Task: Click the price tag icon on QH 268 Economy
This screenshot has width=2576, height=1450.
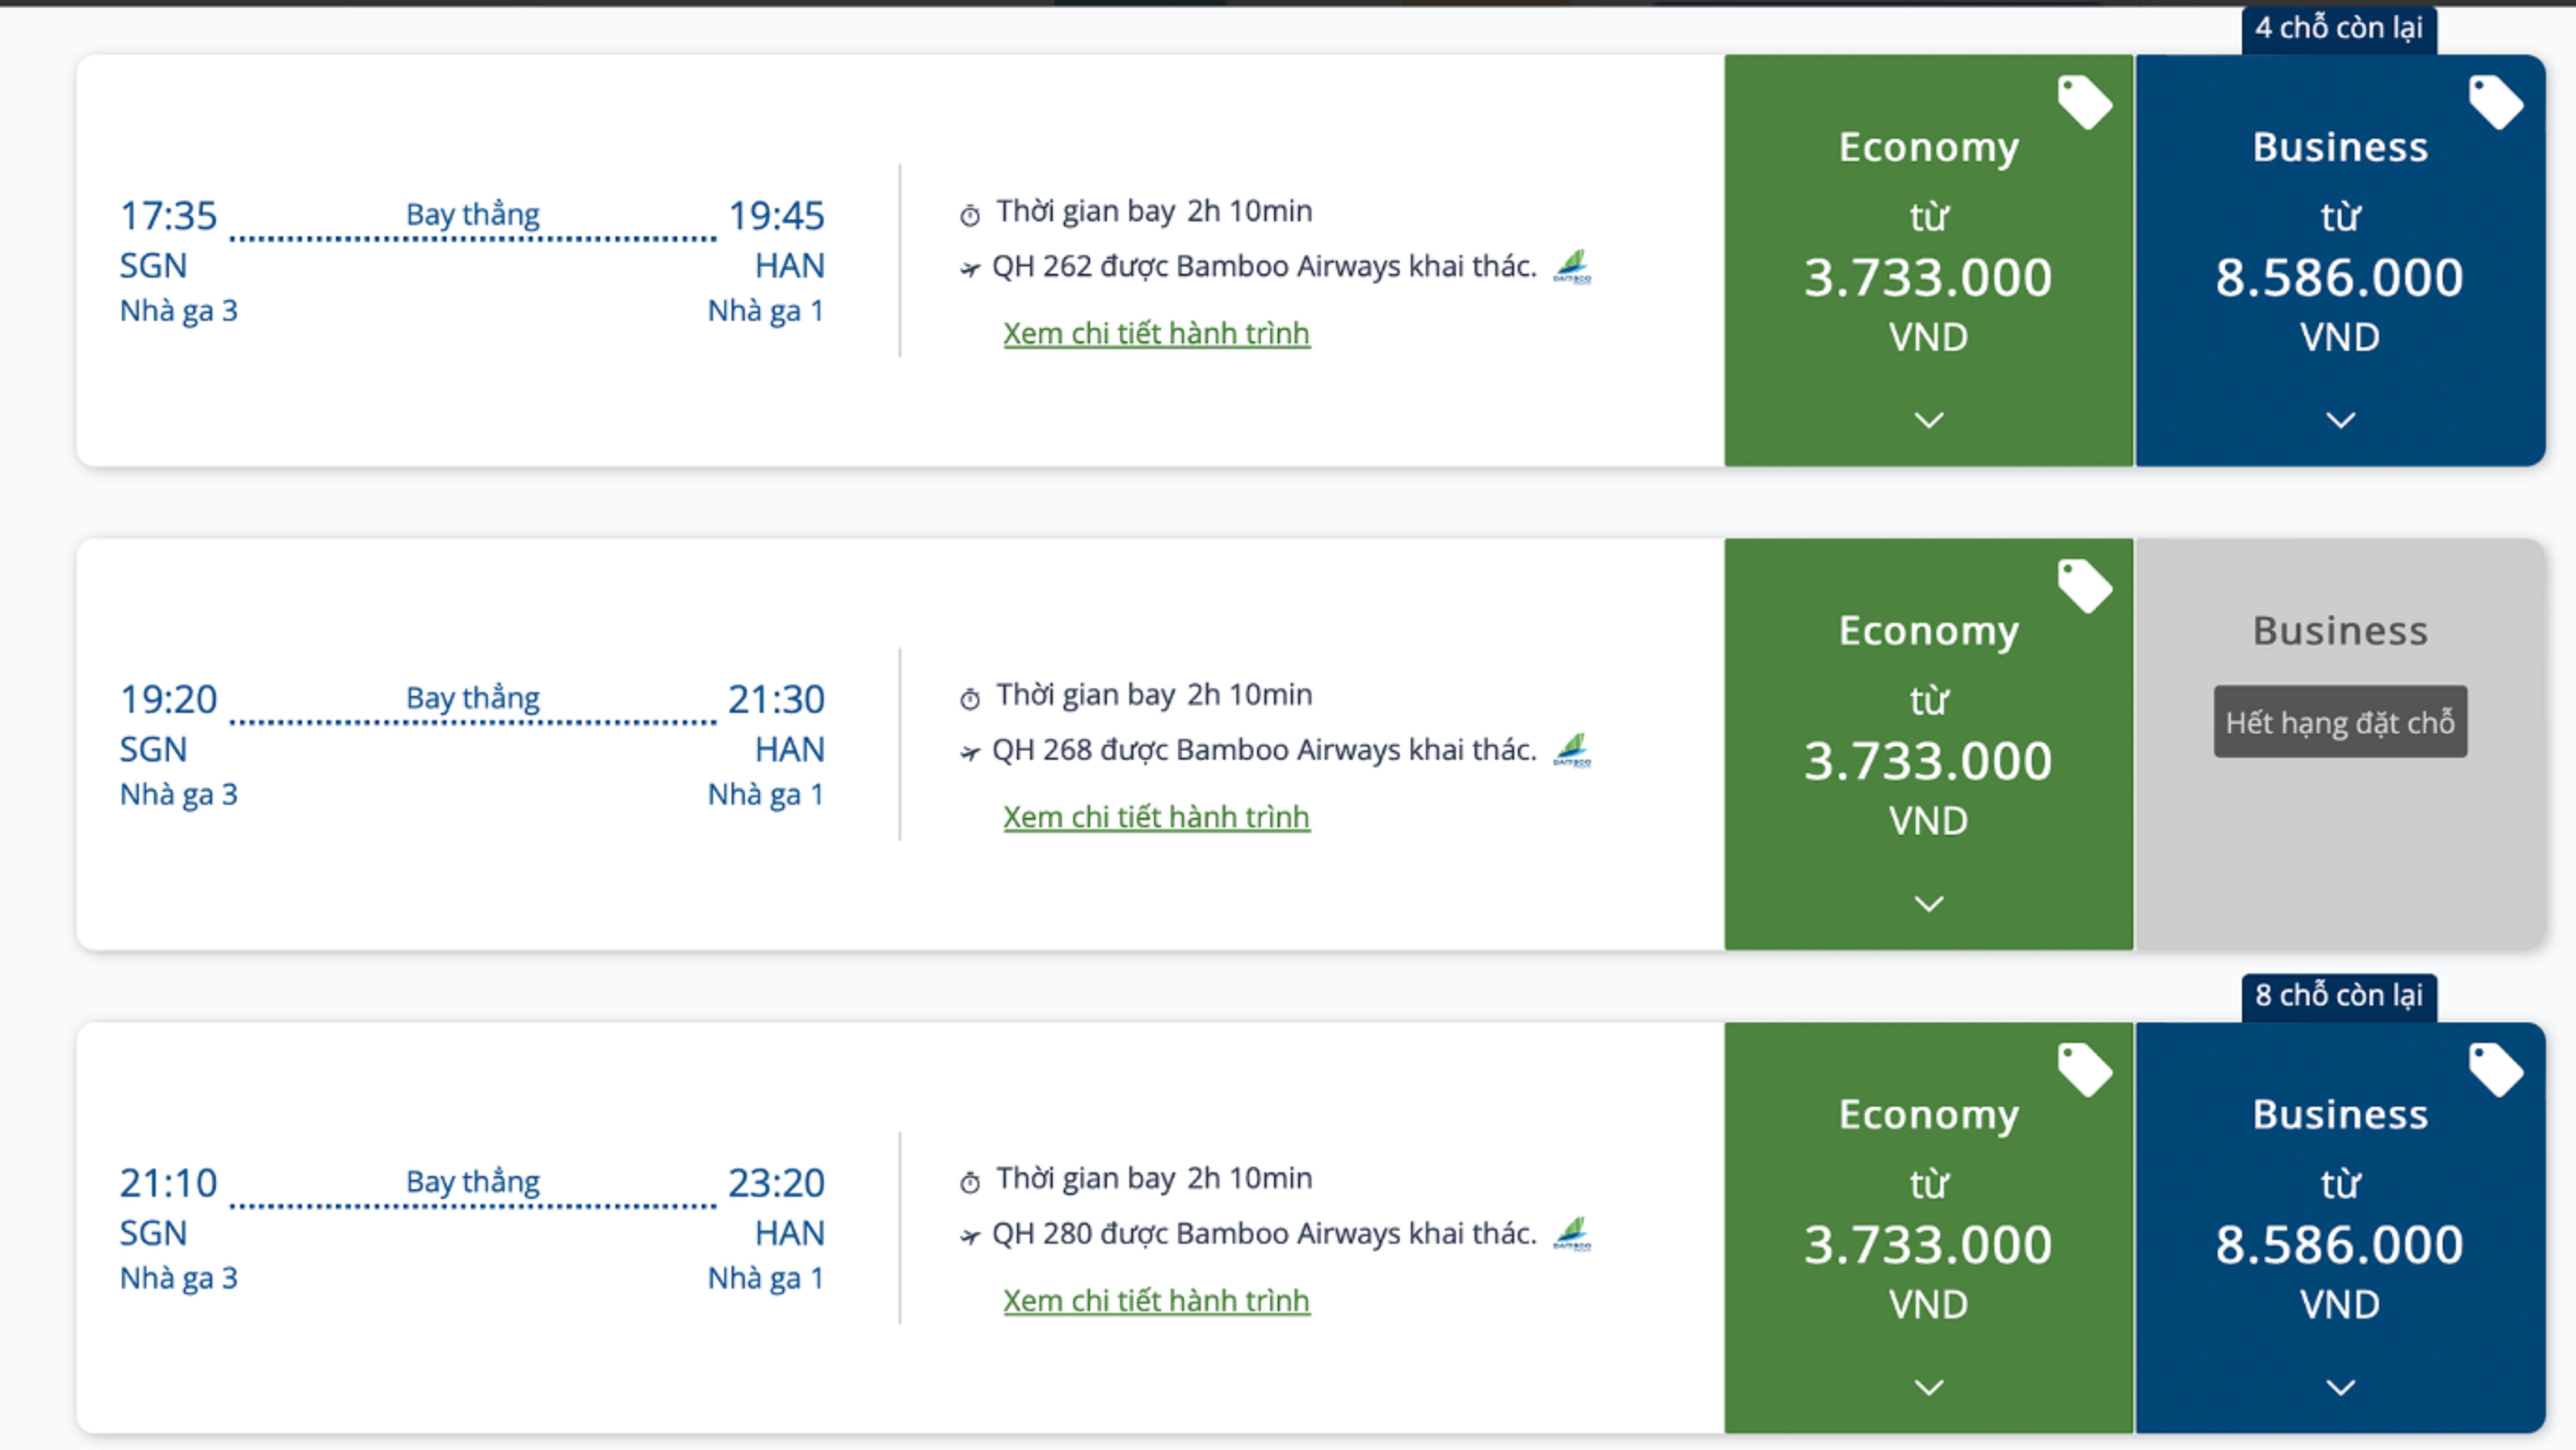Action: (x=2084, y=586)
